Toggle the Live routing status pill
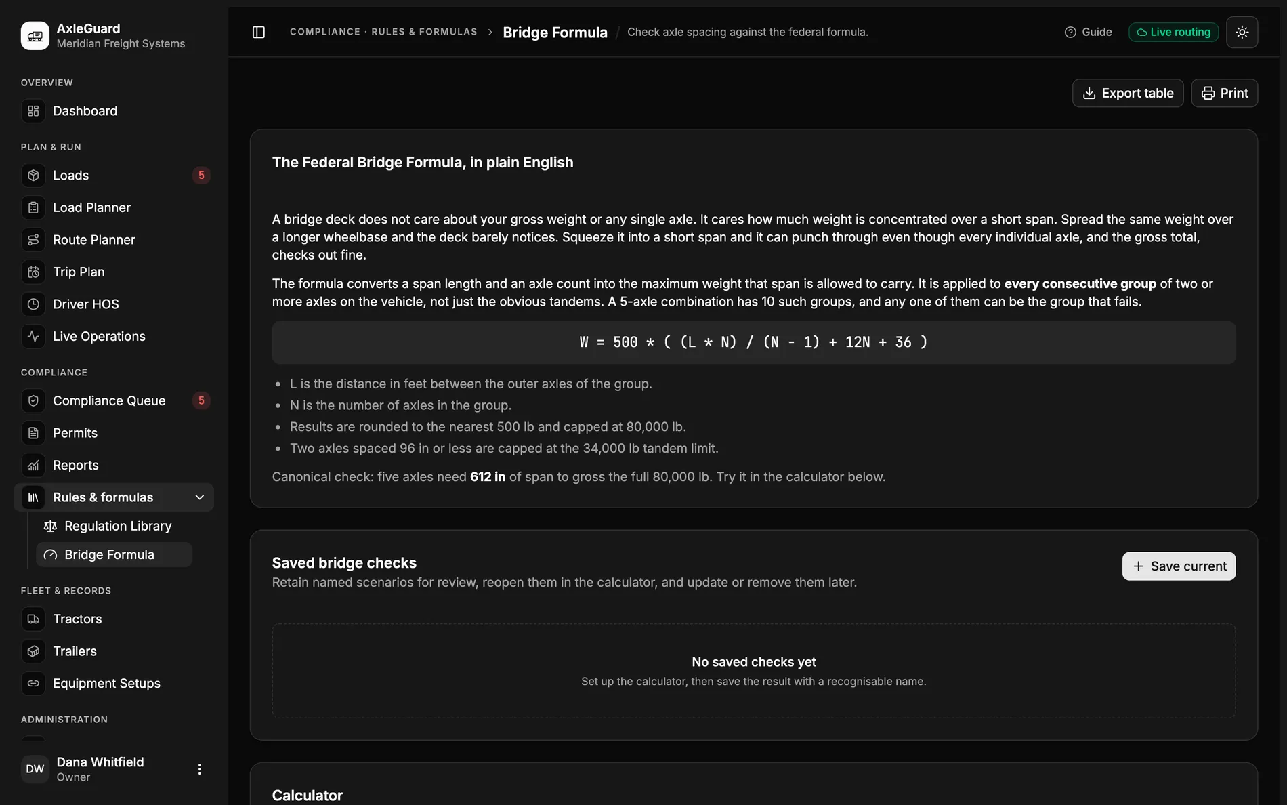1287x805 pixels. [1173, 32]
